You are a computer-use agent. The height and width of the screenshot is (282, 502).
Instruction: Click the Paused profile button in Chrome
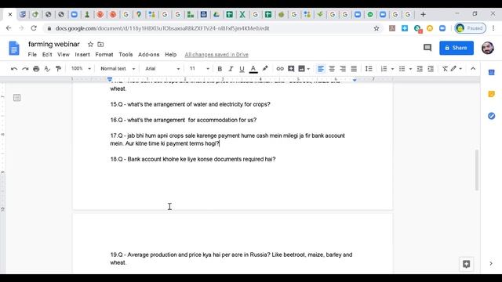[x=470, y=28]
